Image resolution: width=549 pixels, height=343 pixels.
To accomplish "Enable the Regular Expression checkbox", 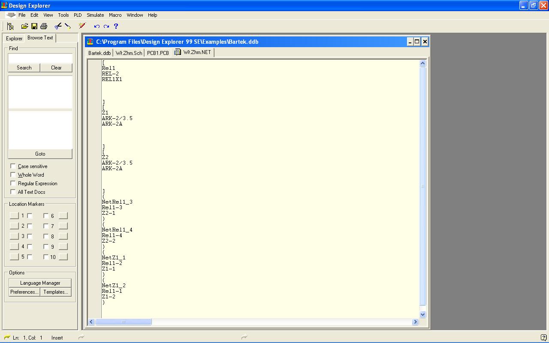I will point(13,183).
